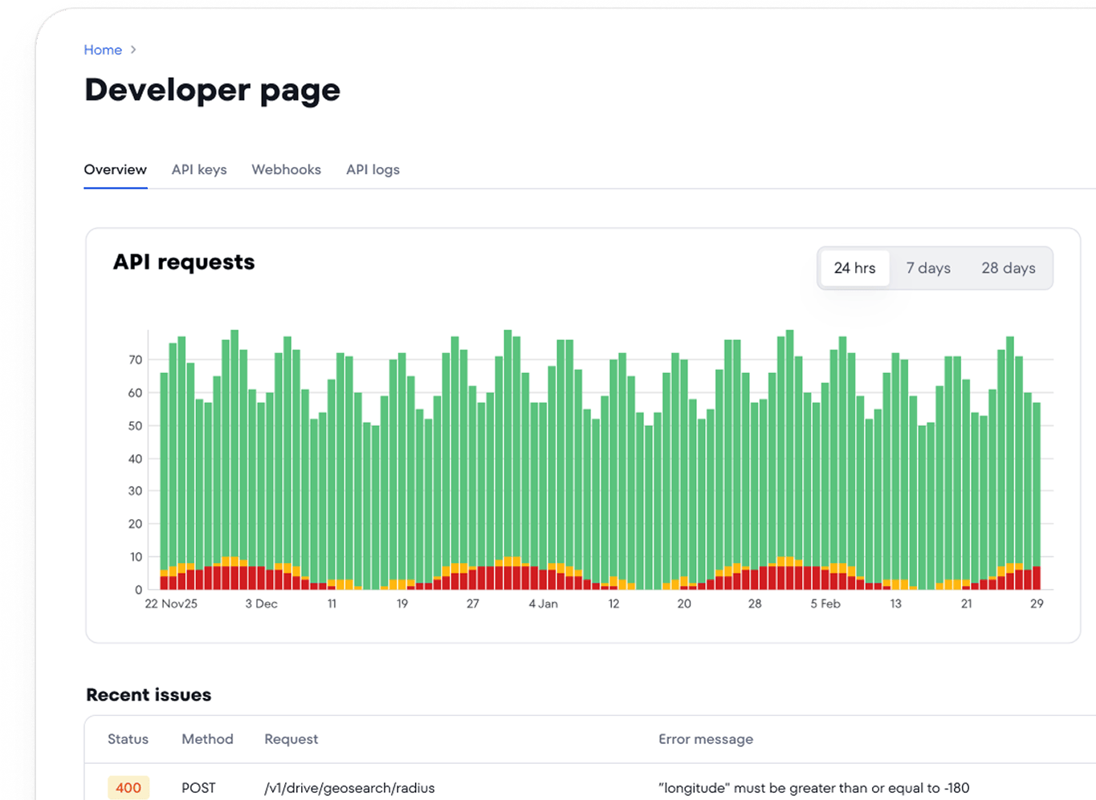The height and width of the screenshot is (800, 1096).
Task: Click the 5 Feb x-axis label
Action: pos(825,603)
